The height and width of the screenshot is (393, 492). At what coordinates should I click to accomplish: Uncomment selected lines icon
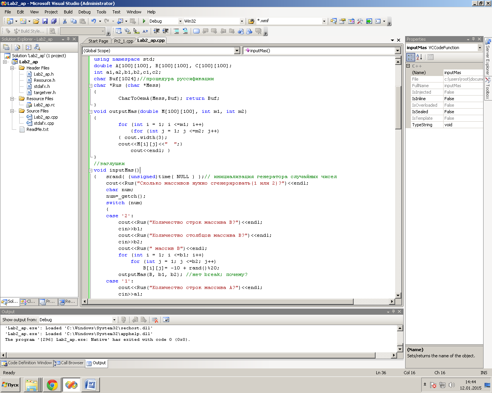click(x=185, y=31)
